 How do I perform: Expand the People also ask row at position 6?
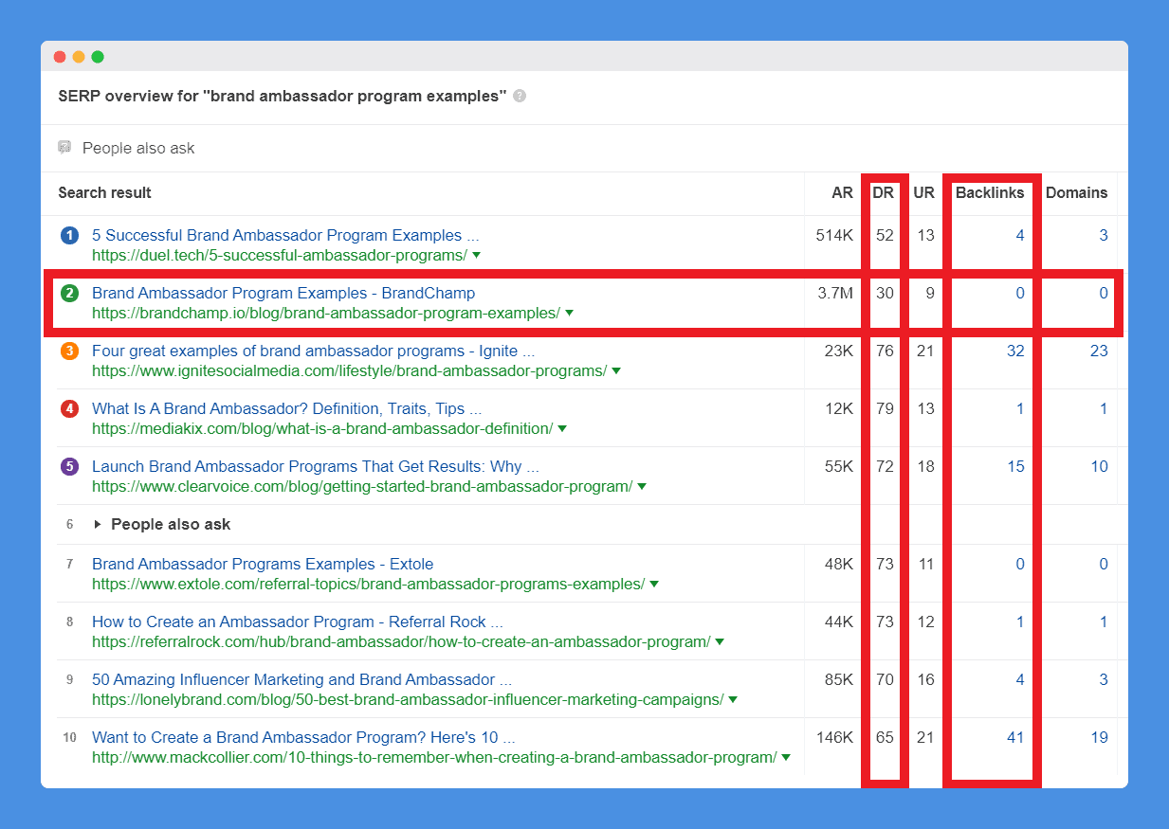pos(98,525)
